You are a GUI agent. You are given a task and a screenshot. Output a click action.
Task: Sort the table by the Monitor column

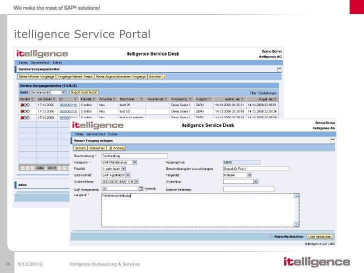[x=32, y=99]
